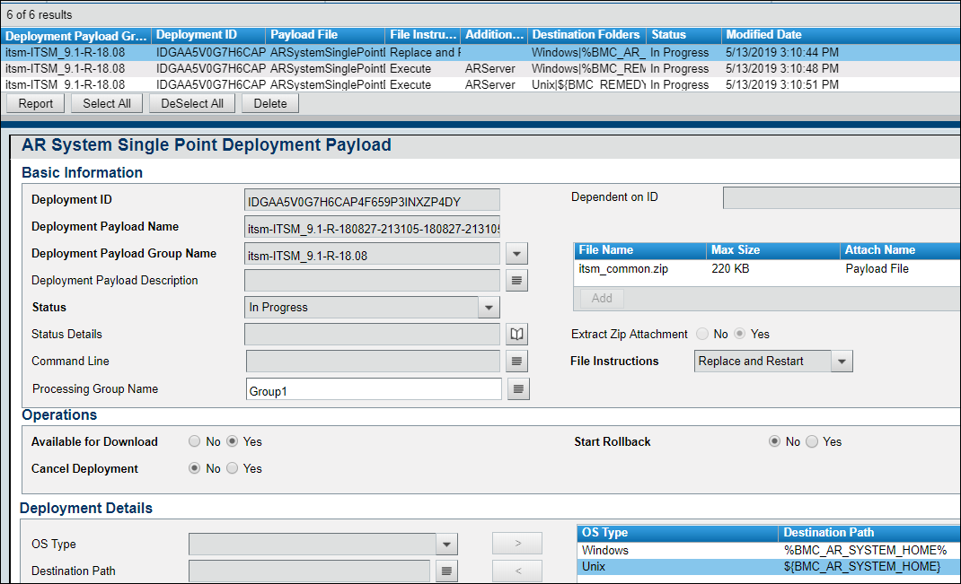
Task: Expand the Deployment Payload Group Name dropdown
Action: [515, 255]
